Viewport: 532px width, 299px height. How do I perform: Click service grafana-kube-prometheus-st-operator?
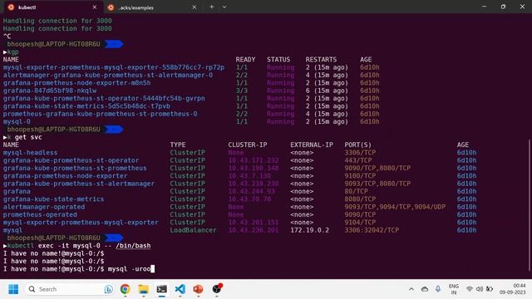[71, 160]
